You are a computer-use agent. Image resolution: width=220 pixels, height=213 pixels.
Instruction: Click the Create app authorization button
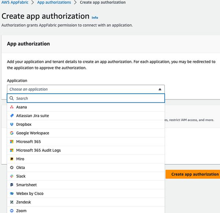194,174
